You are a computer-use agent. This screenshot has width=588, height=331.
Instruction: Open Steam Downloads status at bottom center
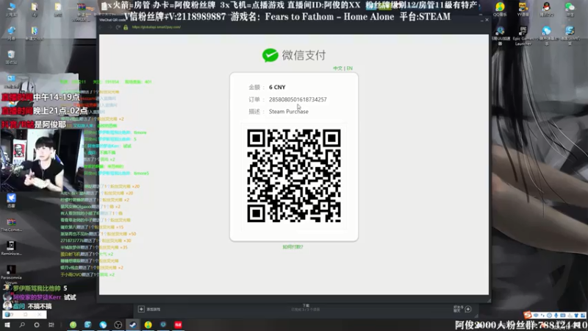coord(306,307)
